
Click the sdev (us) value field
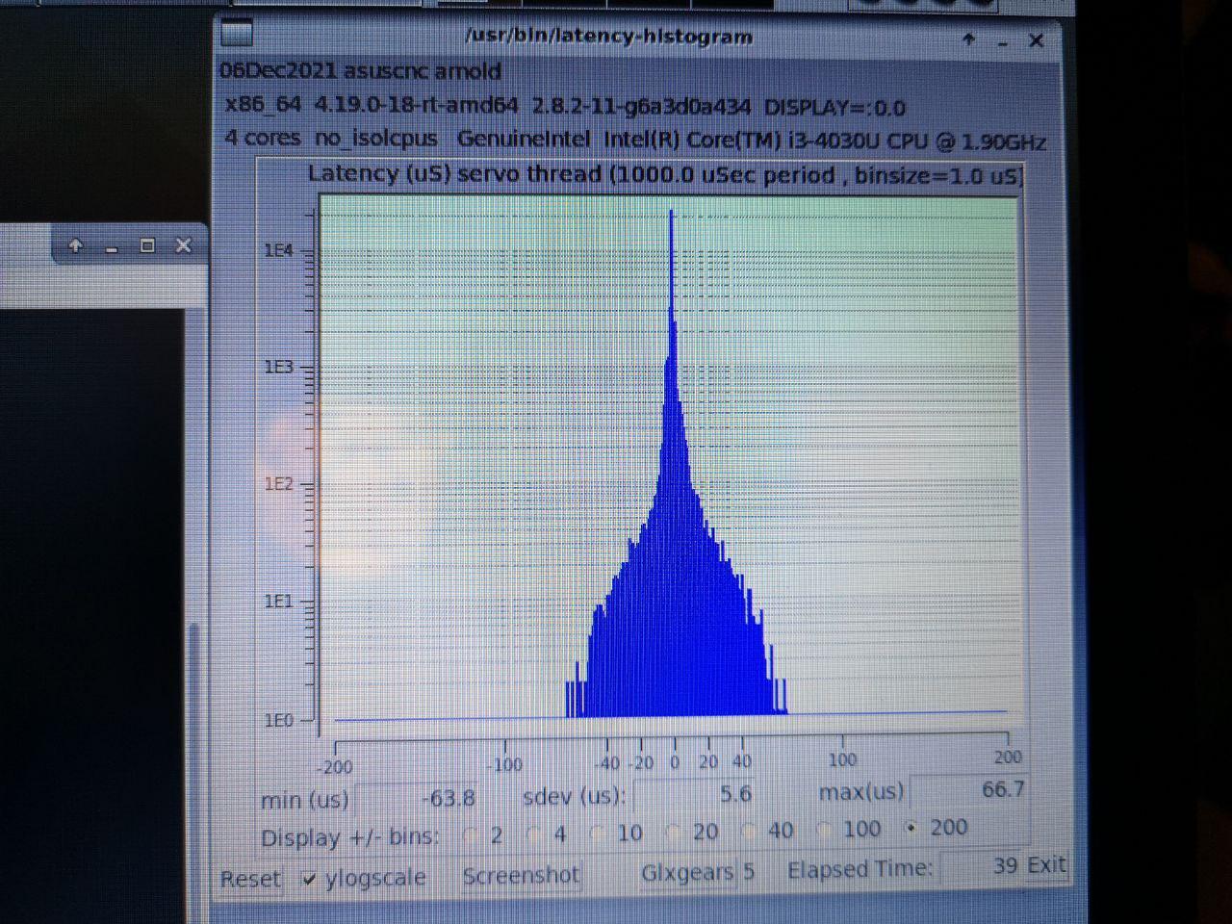coord(695,794)
